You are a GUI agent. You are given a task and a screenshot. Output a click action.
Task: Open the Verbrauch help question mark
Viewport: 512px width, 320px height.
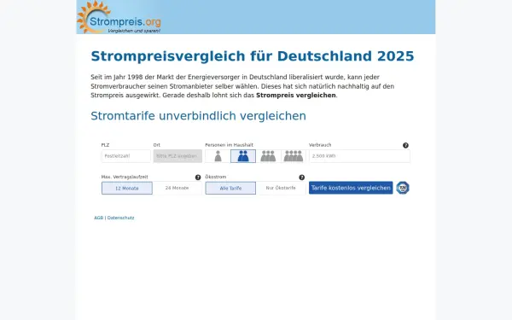pos(405,145)
